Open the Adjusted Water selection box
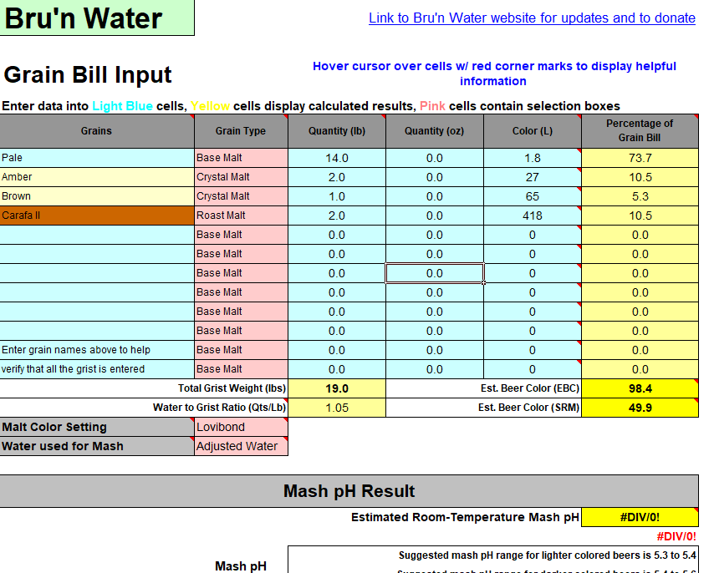The height and width of the screenshot is (573, 714). [x=242, y=446]
